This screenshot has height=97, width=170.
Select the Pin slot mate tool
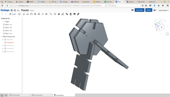42,14
